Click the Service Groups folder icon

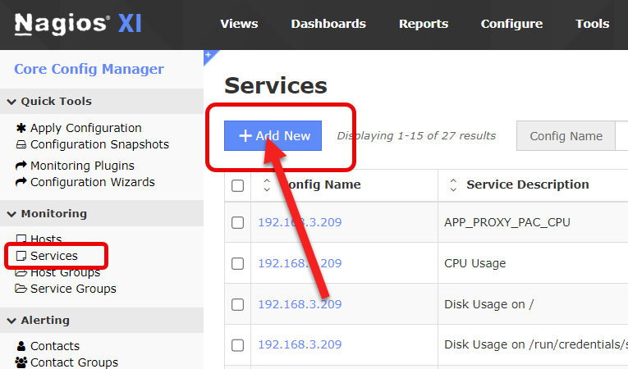tap(21, 289)
